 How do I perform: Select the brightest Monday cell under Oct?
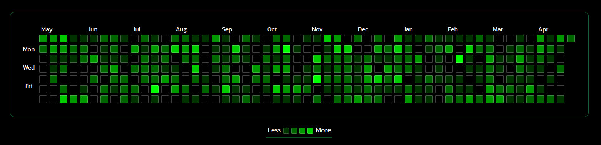286,49
